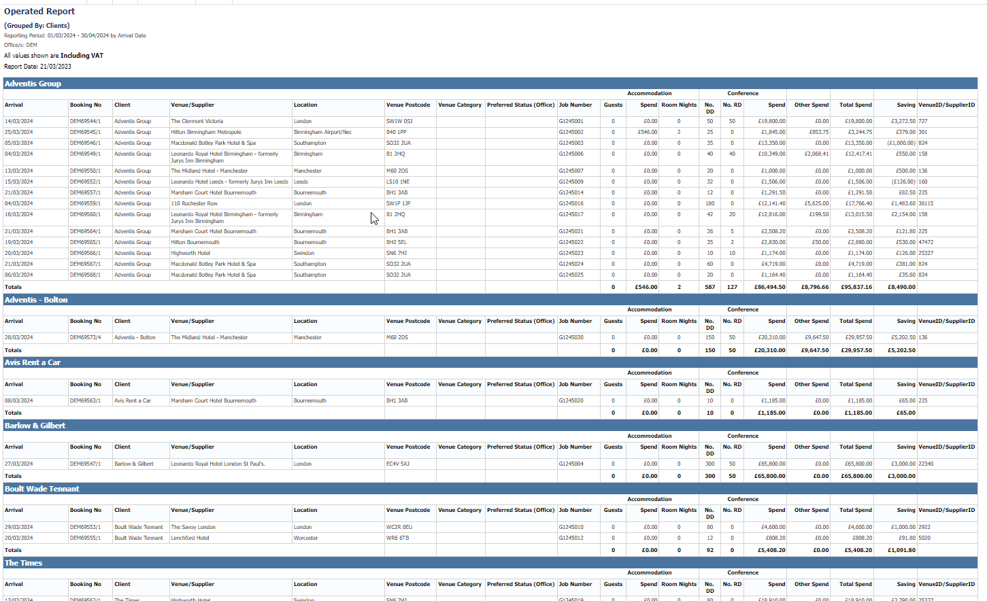Click Adventis Group conference total £86,494.50
987x601 pixels.
[769, 287]
